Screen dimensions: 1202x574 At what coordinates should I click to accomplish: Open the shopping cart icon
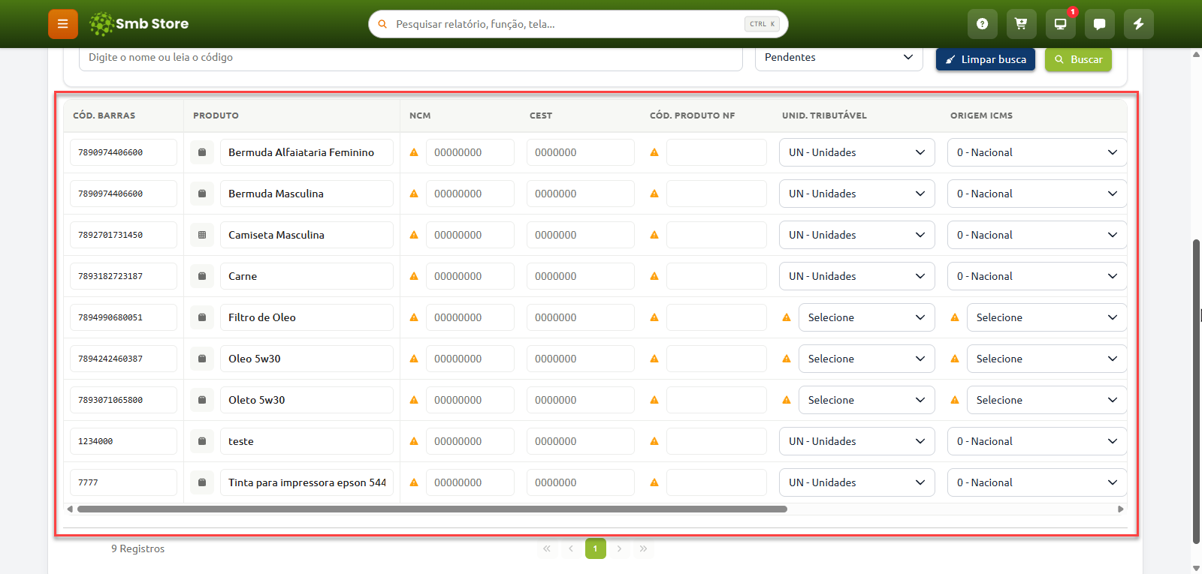[1021, 24]
